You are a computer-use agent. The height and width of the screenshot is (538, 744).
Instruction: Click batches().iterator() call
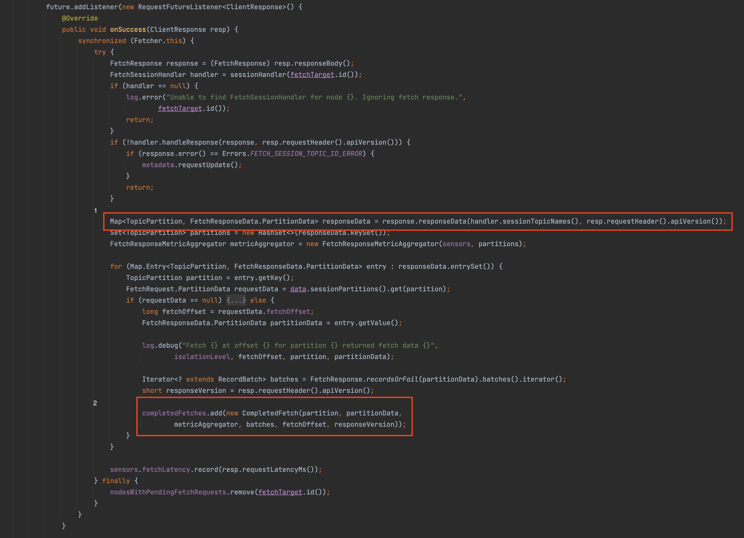tap(522, 380)
